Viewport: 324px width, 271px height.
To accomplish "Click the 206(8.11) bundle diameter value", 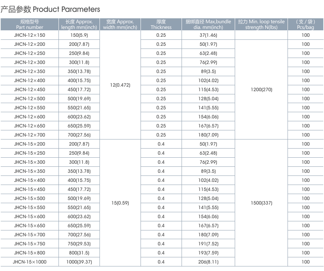I will pyautogui.click(x=208, y=262).
